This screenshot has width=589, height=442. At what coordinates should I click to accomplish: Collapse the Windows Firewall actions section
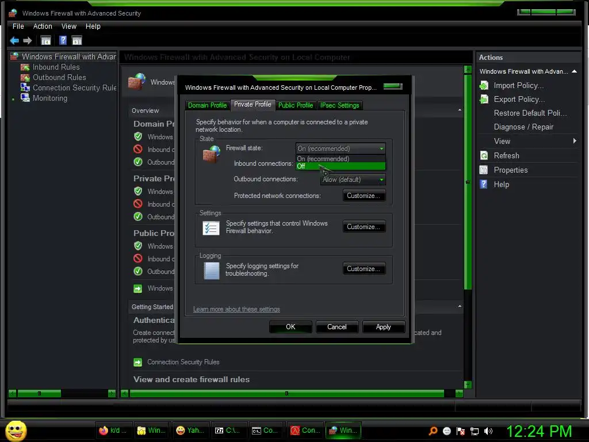(575, 71)
